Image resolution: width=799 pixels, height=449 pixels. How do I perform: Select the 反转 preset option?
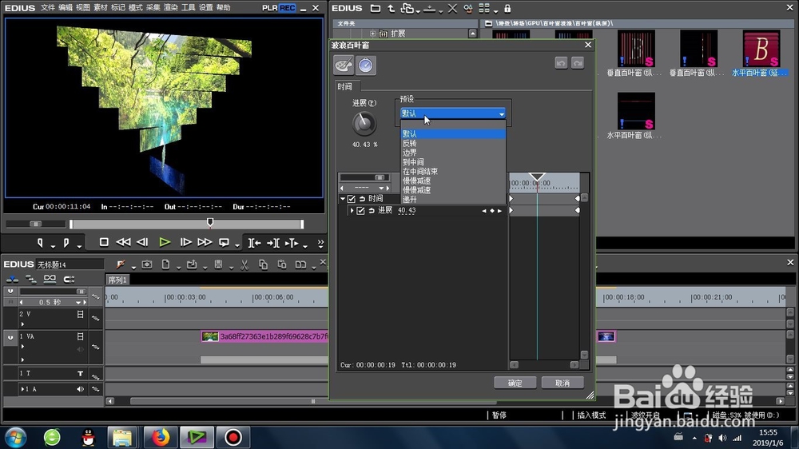(x=453, y=143)
